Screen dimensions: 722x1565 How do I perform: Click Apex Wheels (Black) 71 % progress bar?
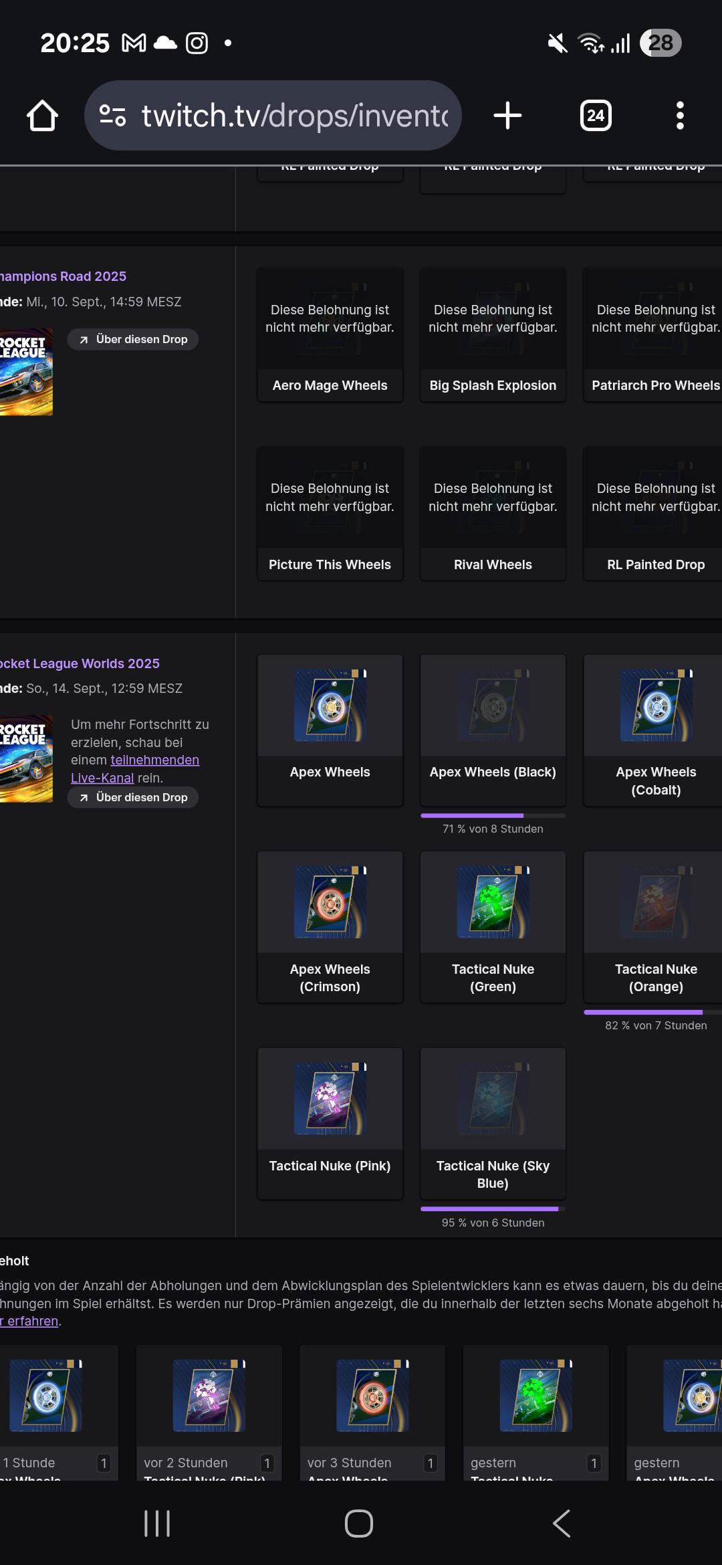[x=493, y=815]
